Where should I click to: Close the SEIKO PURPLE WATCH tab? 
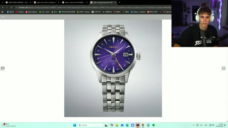[x=30, y=2]
